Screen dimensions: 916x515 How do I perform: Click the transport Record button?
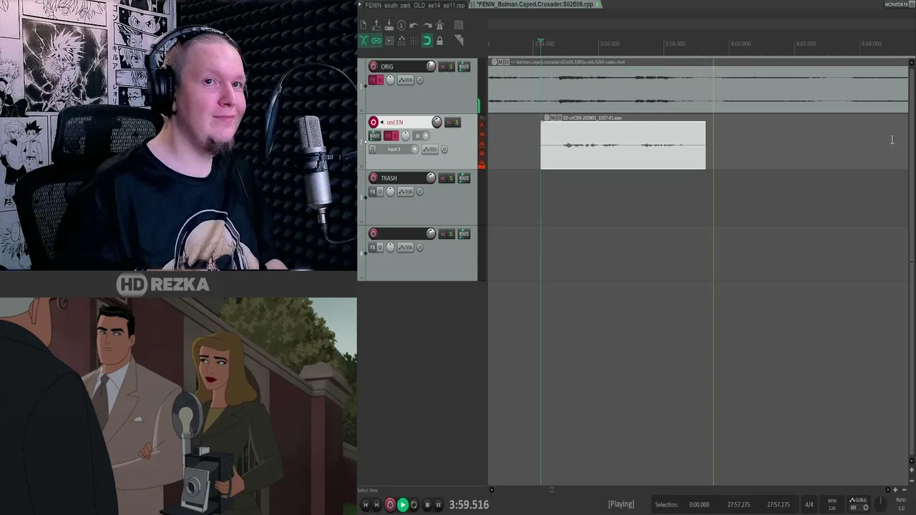pos(390,505)
